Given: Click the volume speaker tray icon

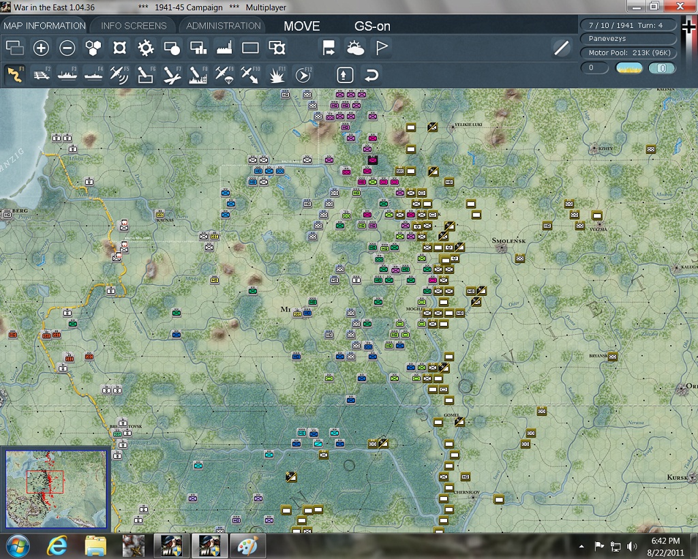Looking at the screenshot, I should tap(631, 546).
